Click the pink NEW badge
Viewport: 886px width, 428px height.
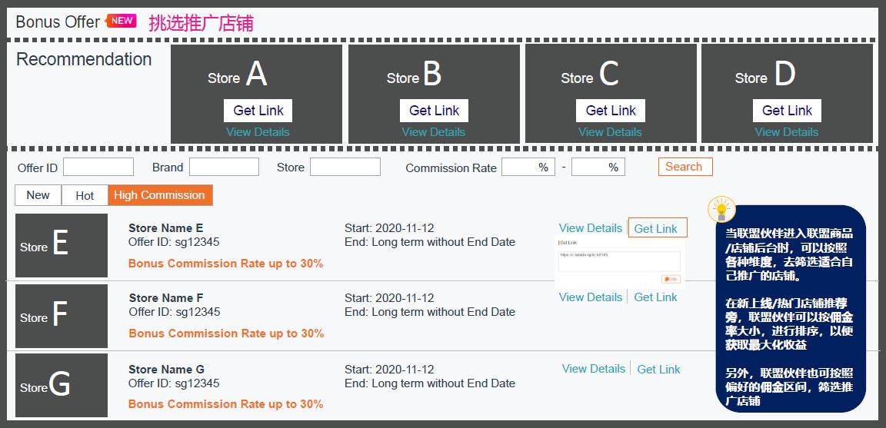[x=122, y=21]
